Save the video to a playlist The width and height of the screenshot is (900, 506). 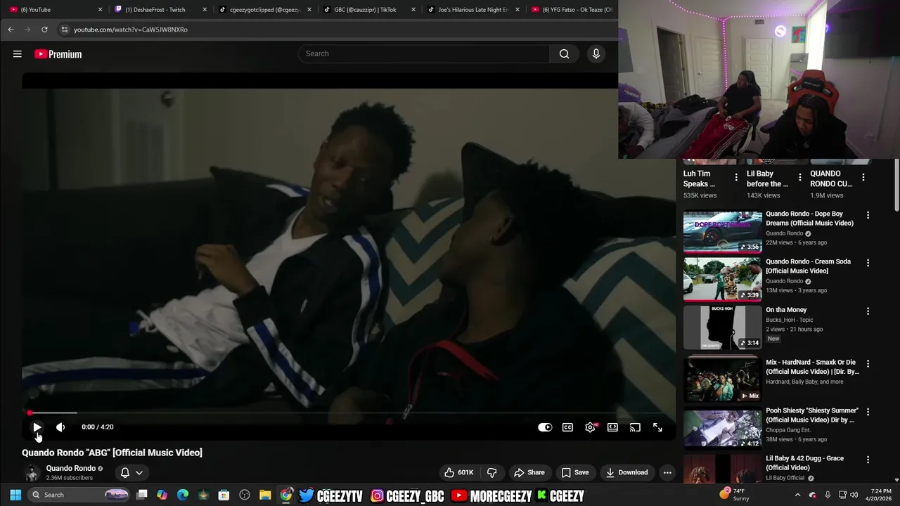(574, 472)
